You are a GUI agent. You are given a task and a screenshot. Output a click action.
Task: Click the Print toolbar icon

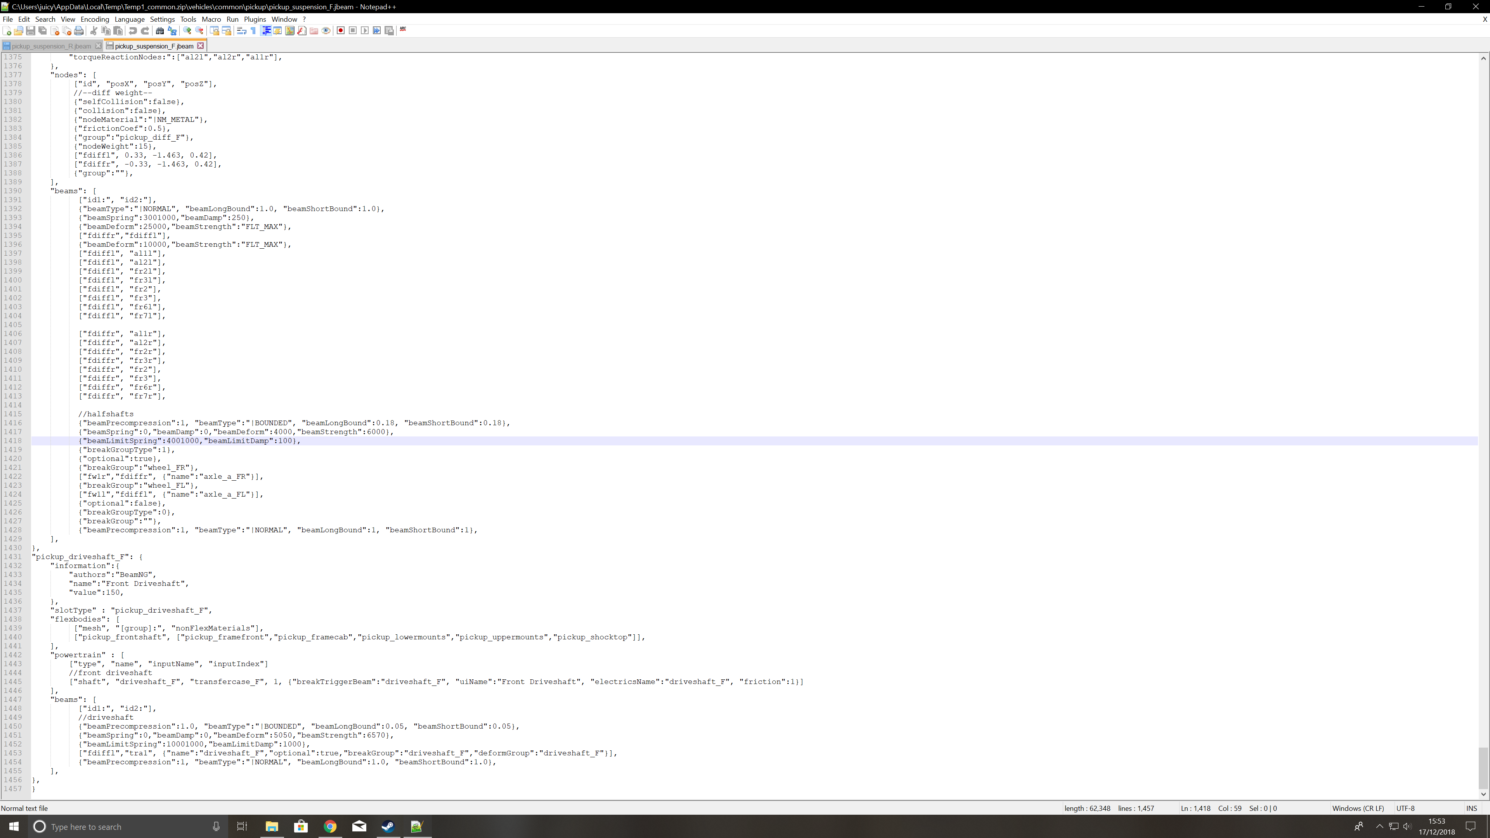click(x=79, y=31)
